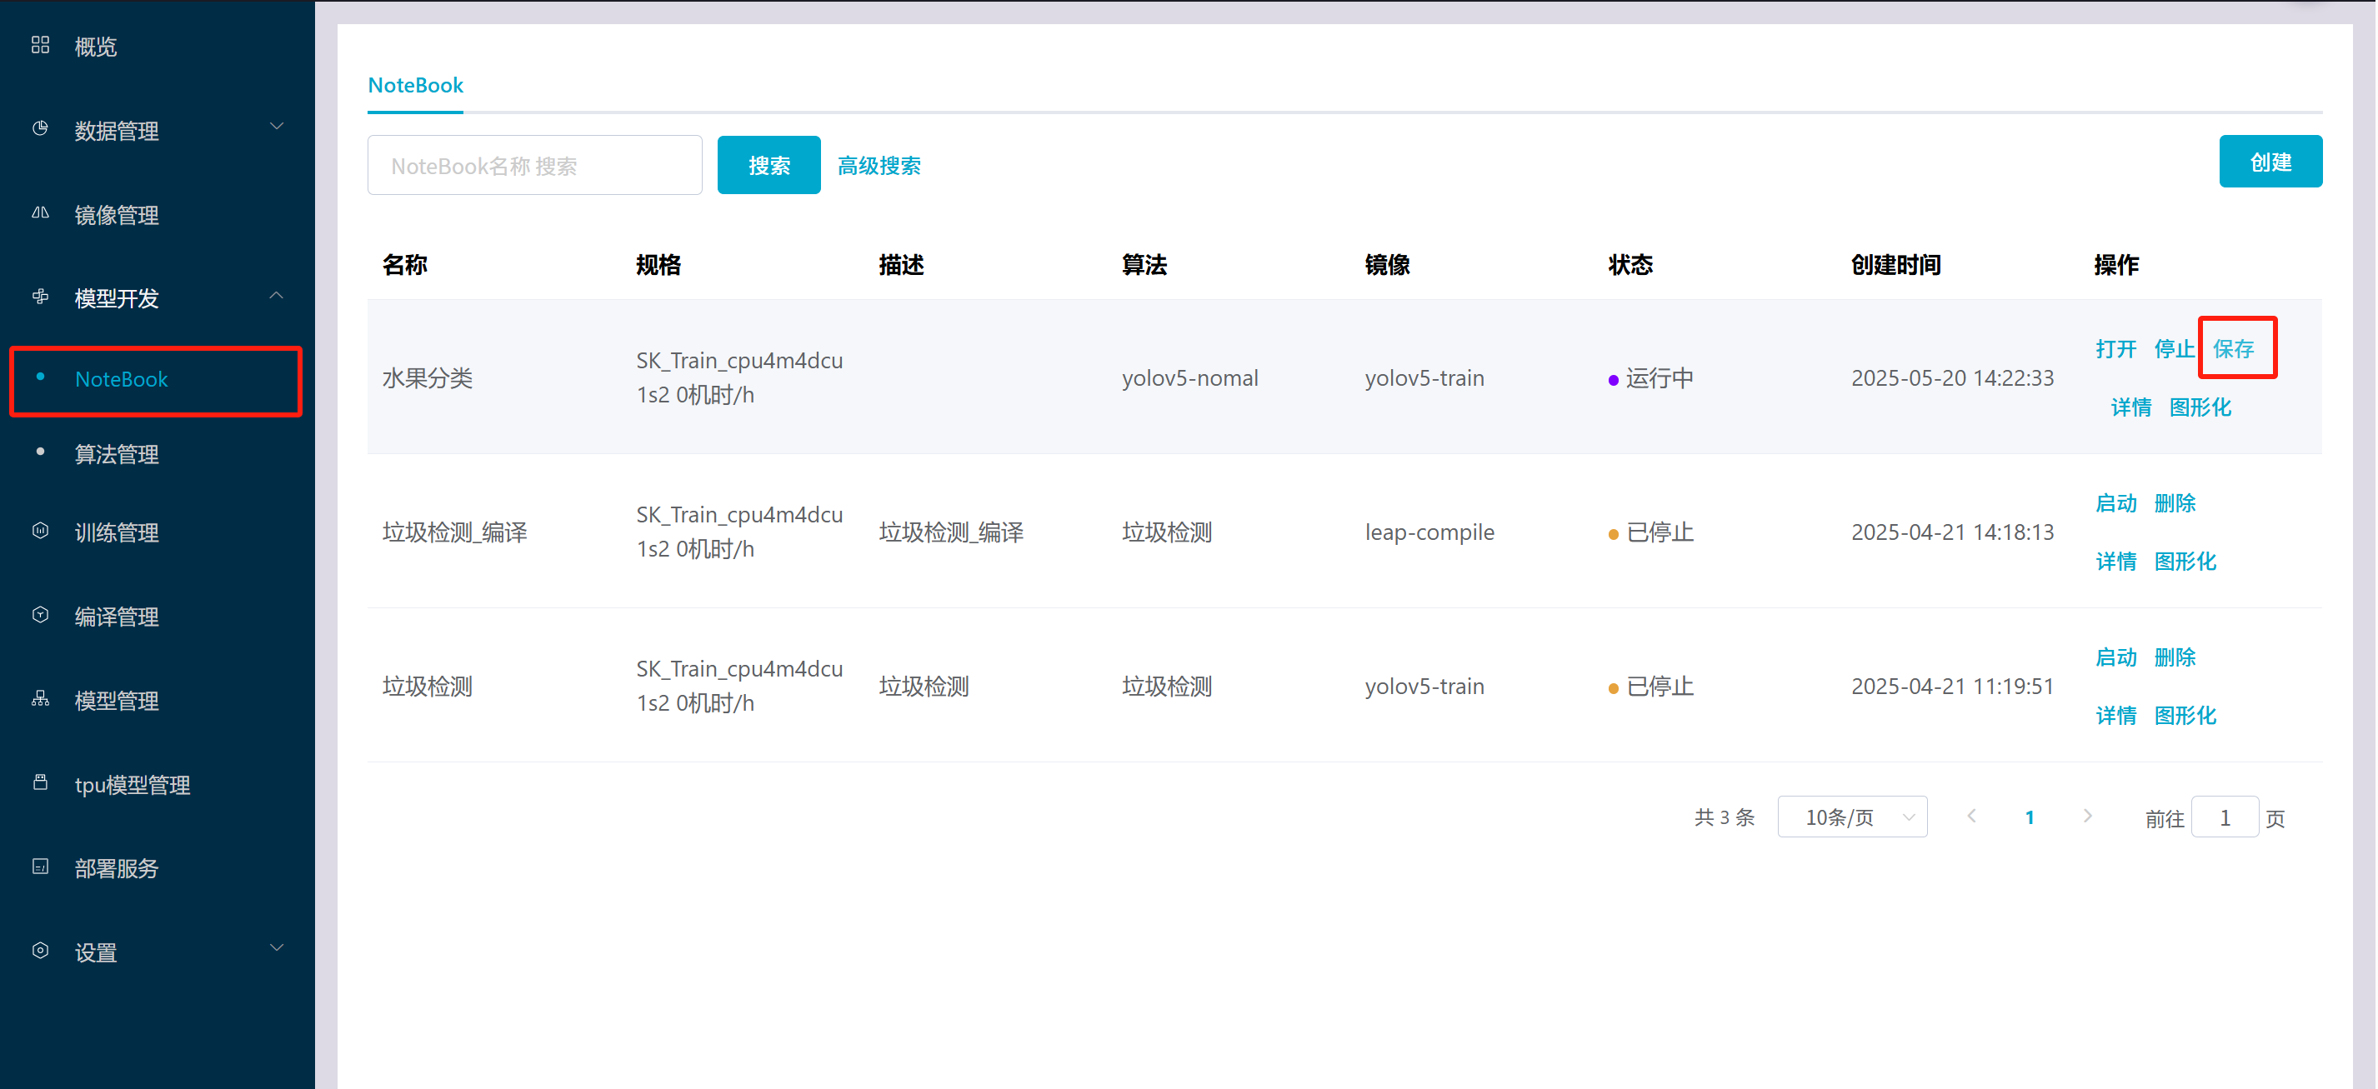Select the NoteBook sidebar menu item

(x=122, y=379)
